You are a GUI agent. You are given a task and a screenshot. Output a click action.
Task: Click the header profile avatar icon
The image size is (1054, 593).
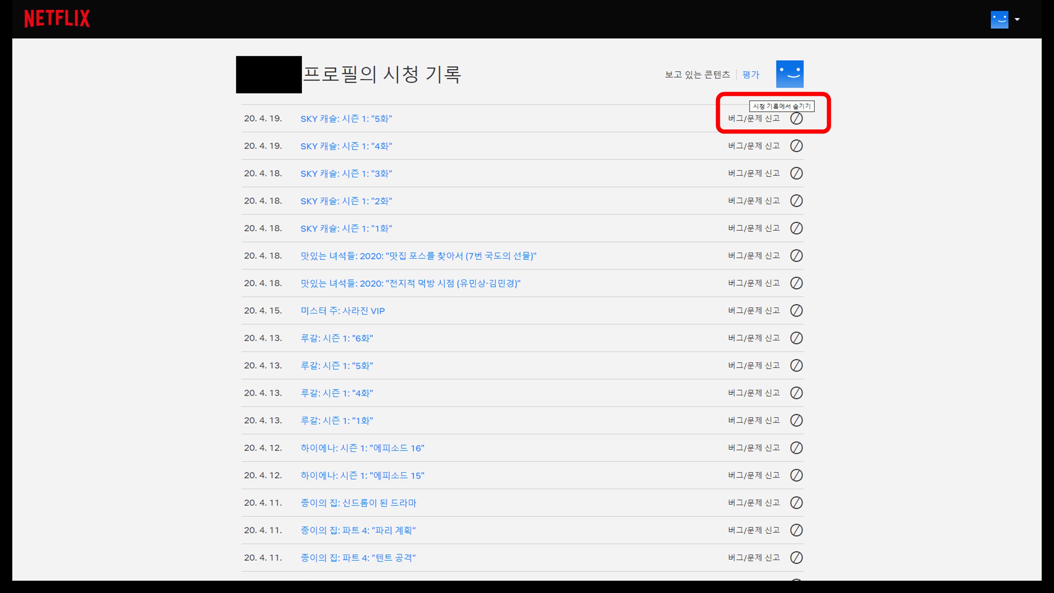coord(999,20)
